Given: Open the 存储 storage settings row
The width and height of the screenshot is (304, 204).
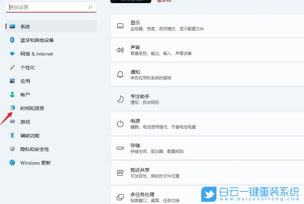Looking at the screenshot, I should [x=207, y=148].
